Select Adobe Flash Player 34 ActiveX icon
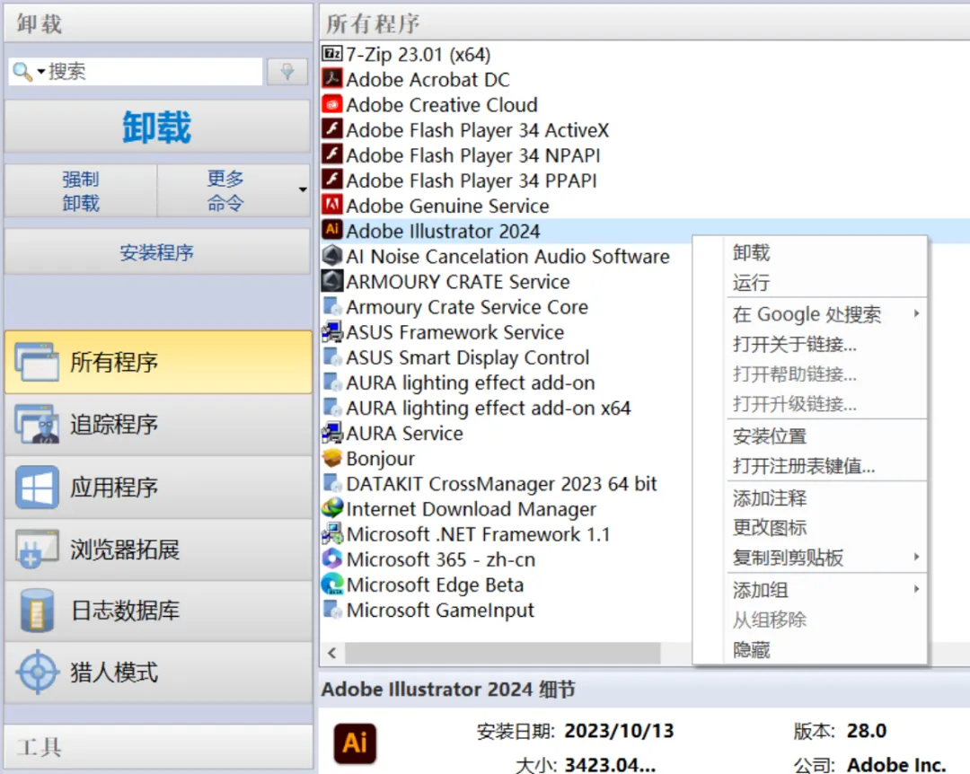970x774 pixels. tap(332, 129)
